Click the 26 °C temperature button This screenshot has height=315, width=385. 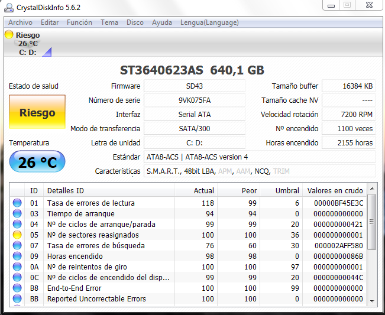pos(37,162)
